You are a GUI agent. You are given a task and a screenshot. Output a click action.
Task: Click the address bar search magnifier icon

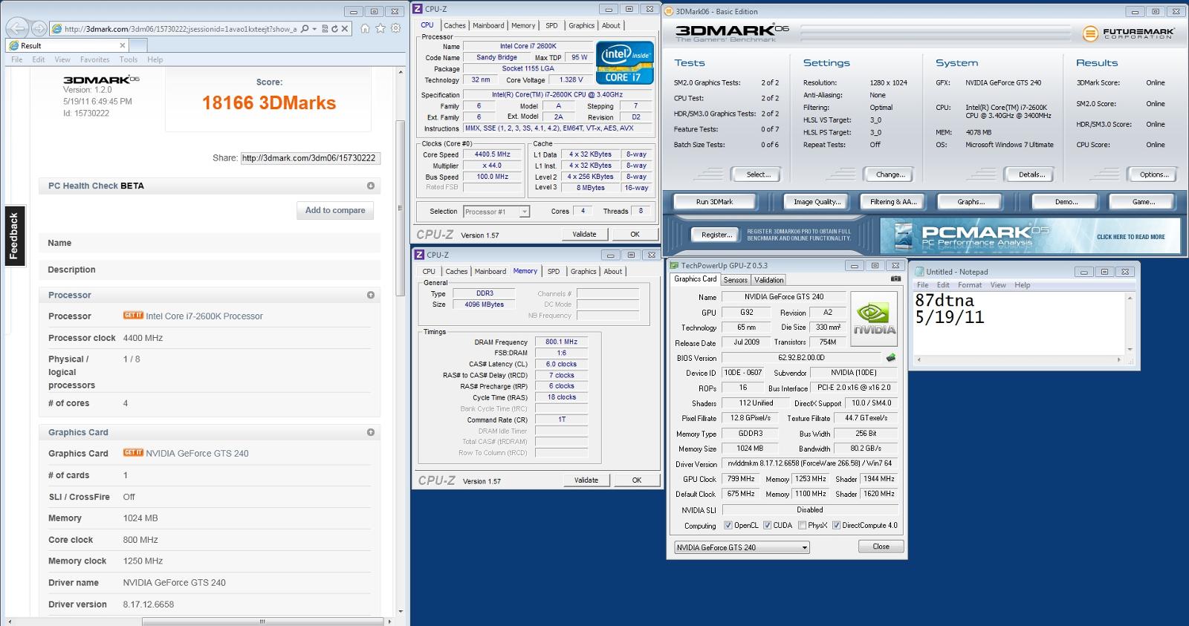(305, 28)
